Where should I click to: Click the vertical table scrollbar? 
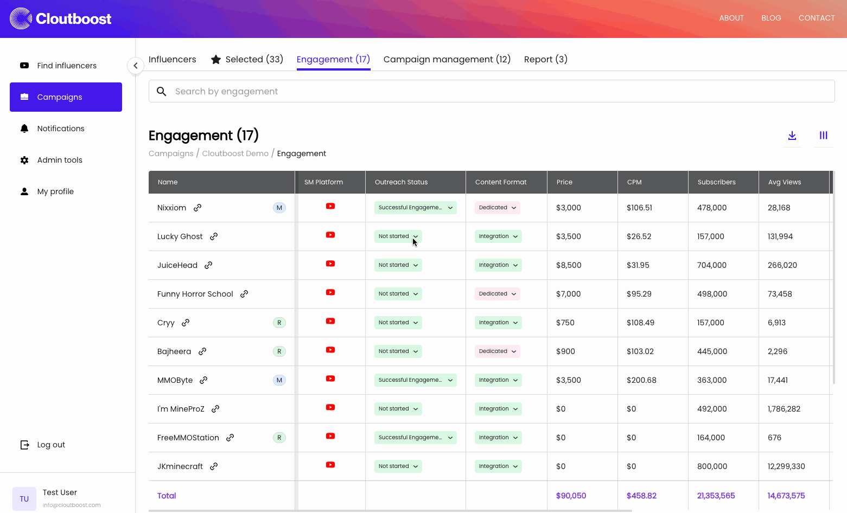(x=834, y=278)
